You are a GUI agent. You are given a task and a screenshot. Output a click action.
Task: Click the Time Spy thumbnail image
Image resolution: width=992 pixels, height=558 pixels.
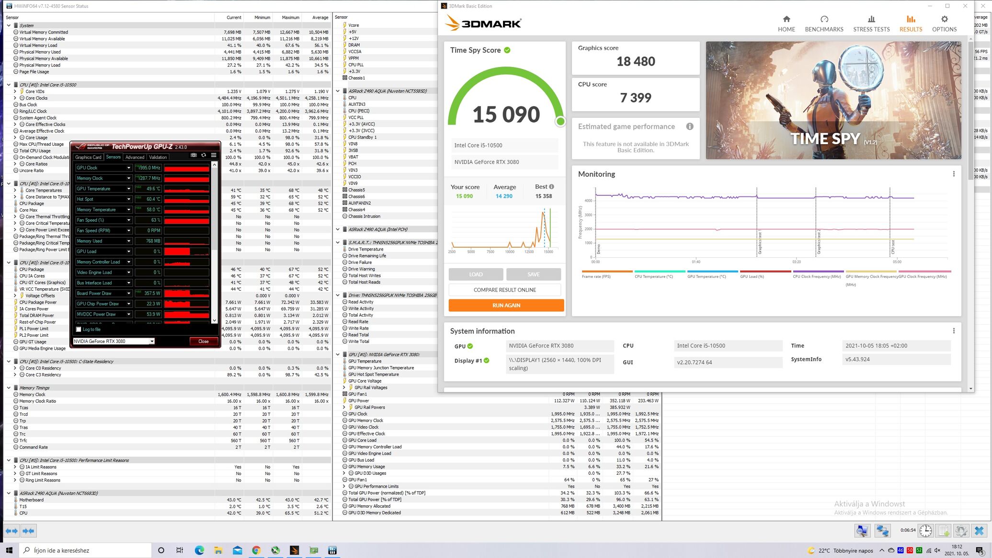click(833, 100)
